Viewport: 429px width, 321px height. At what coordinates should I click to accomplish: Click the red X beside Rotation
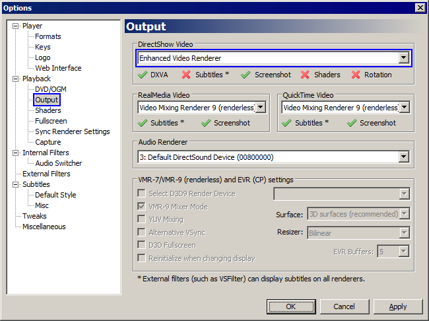click(x=355, y=75)
